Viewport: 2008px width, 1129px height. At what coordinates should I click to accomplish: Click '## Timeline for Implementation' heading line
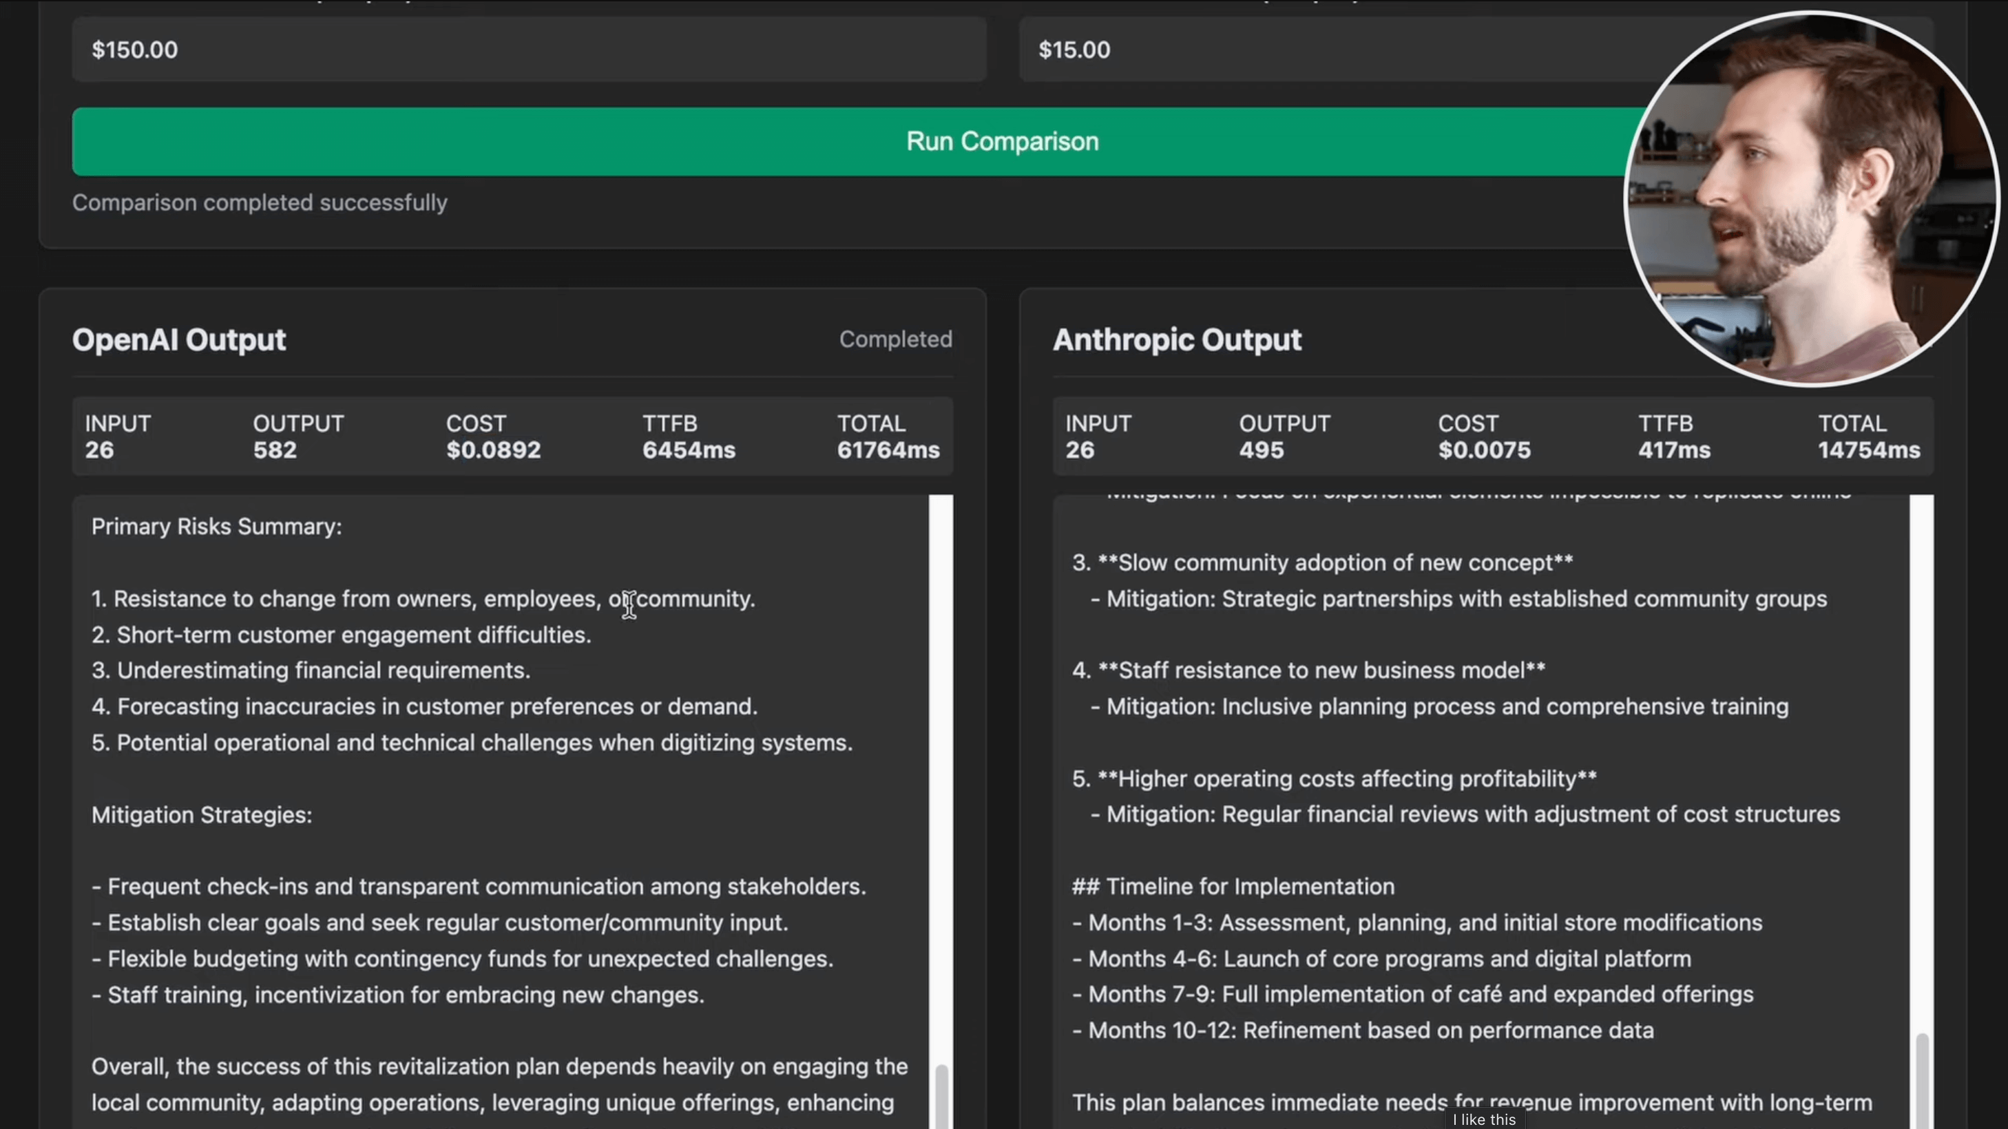point(1233,887)
